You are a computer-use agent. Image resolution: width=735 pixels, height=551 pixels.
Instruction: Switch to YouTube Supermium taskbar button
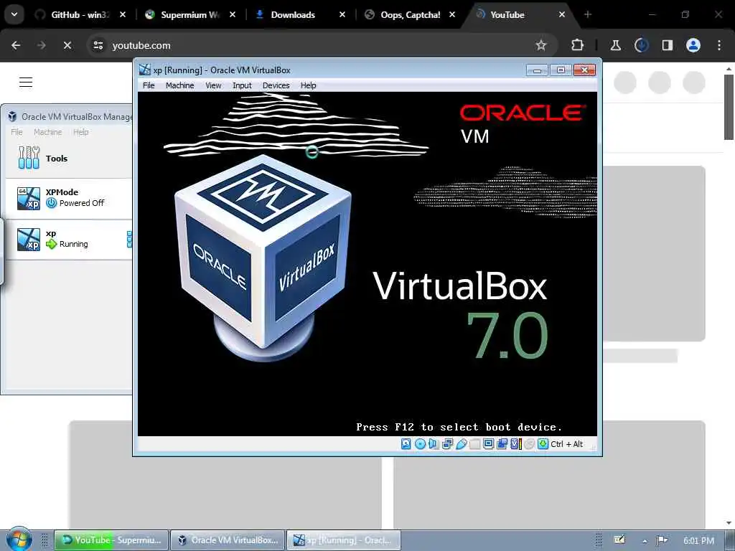point(111,540)
